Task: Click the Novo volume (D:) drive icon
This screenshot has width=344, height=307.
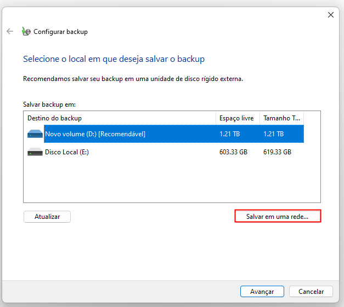Action: click(35, 134)
